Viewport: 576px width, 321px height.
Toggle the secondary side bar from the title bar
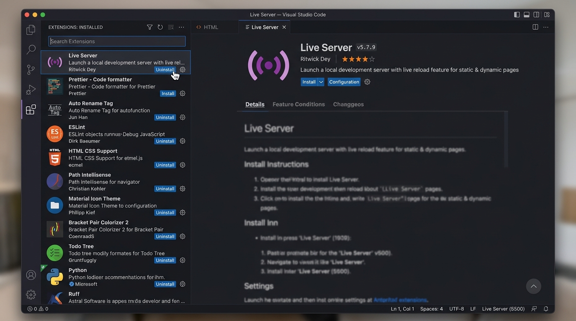(536, 15)
